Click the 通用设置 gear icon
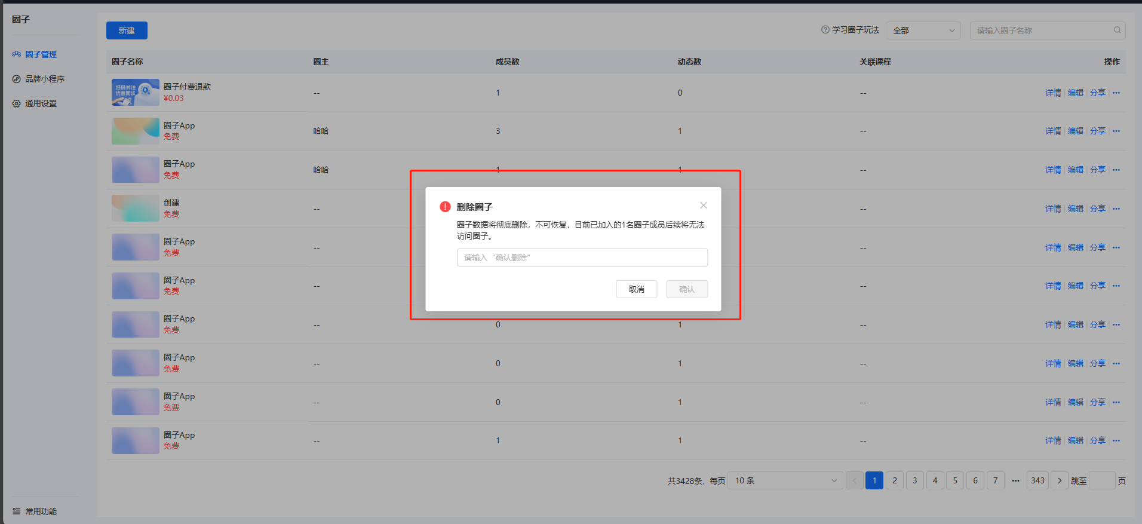This screenshot has height=524, width=1142. coord(17,103)
